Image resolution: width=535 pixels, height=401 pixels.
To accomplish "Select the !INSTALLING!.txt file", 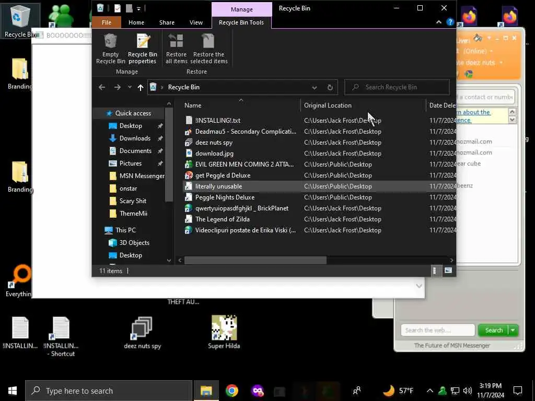I will click(218, 121).
